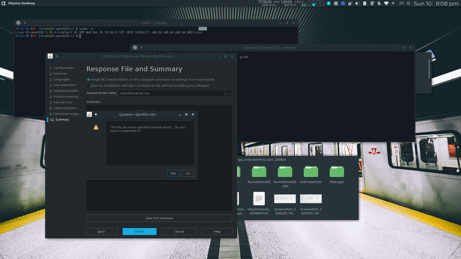Open the ordinatechnic folder
This screenshot has height=259, width=461.
pos(311,175)
